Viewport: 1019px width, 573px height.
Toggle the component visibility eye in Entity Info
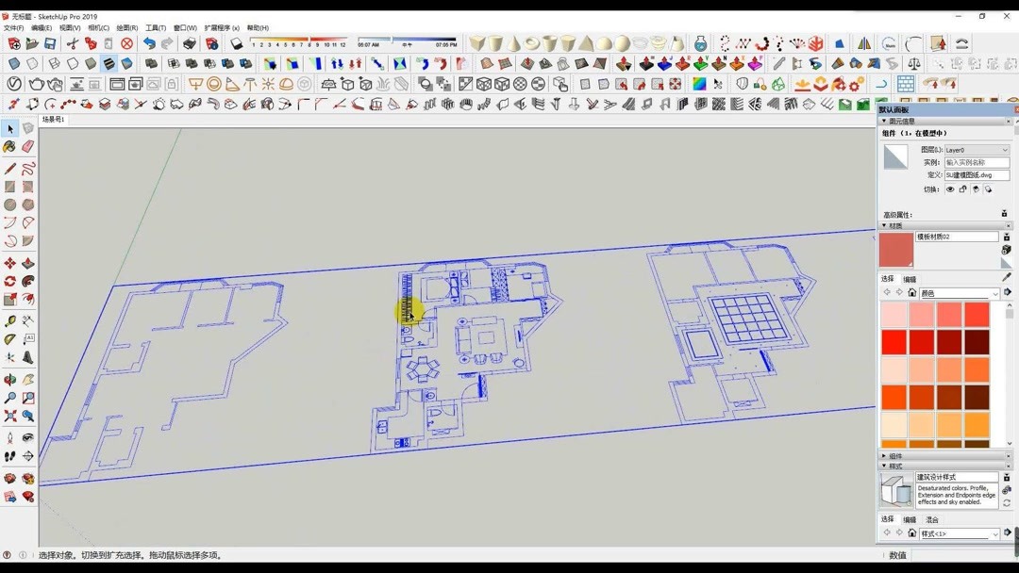coord(949,189)
